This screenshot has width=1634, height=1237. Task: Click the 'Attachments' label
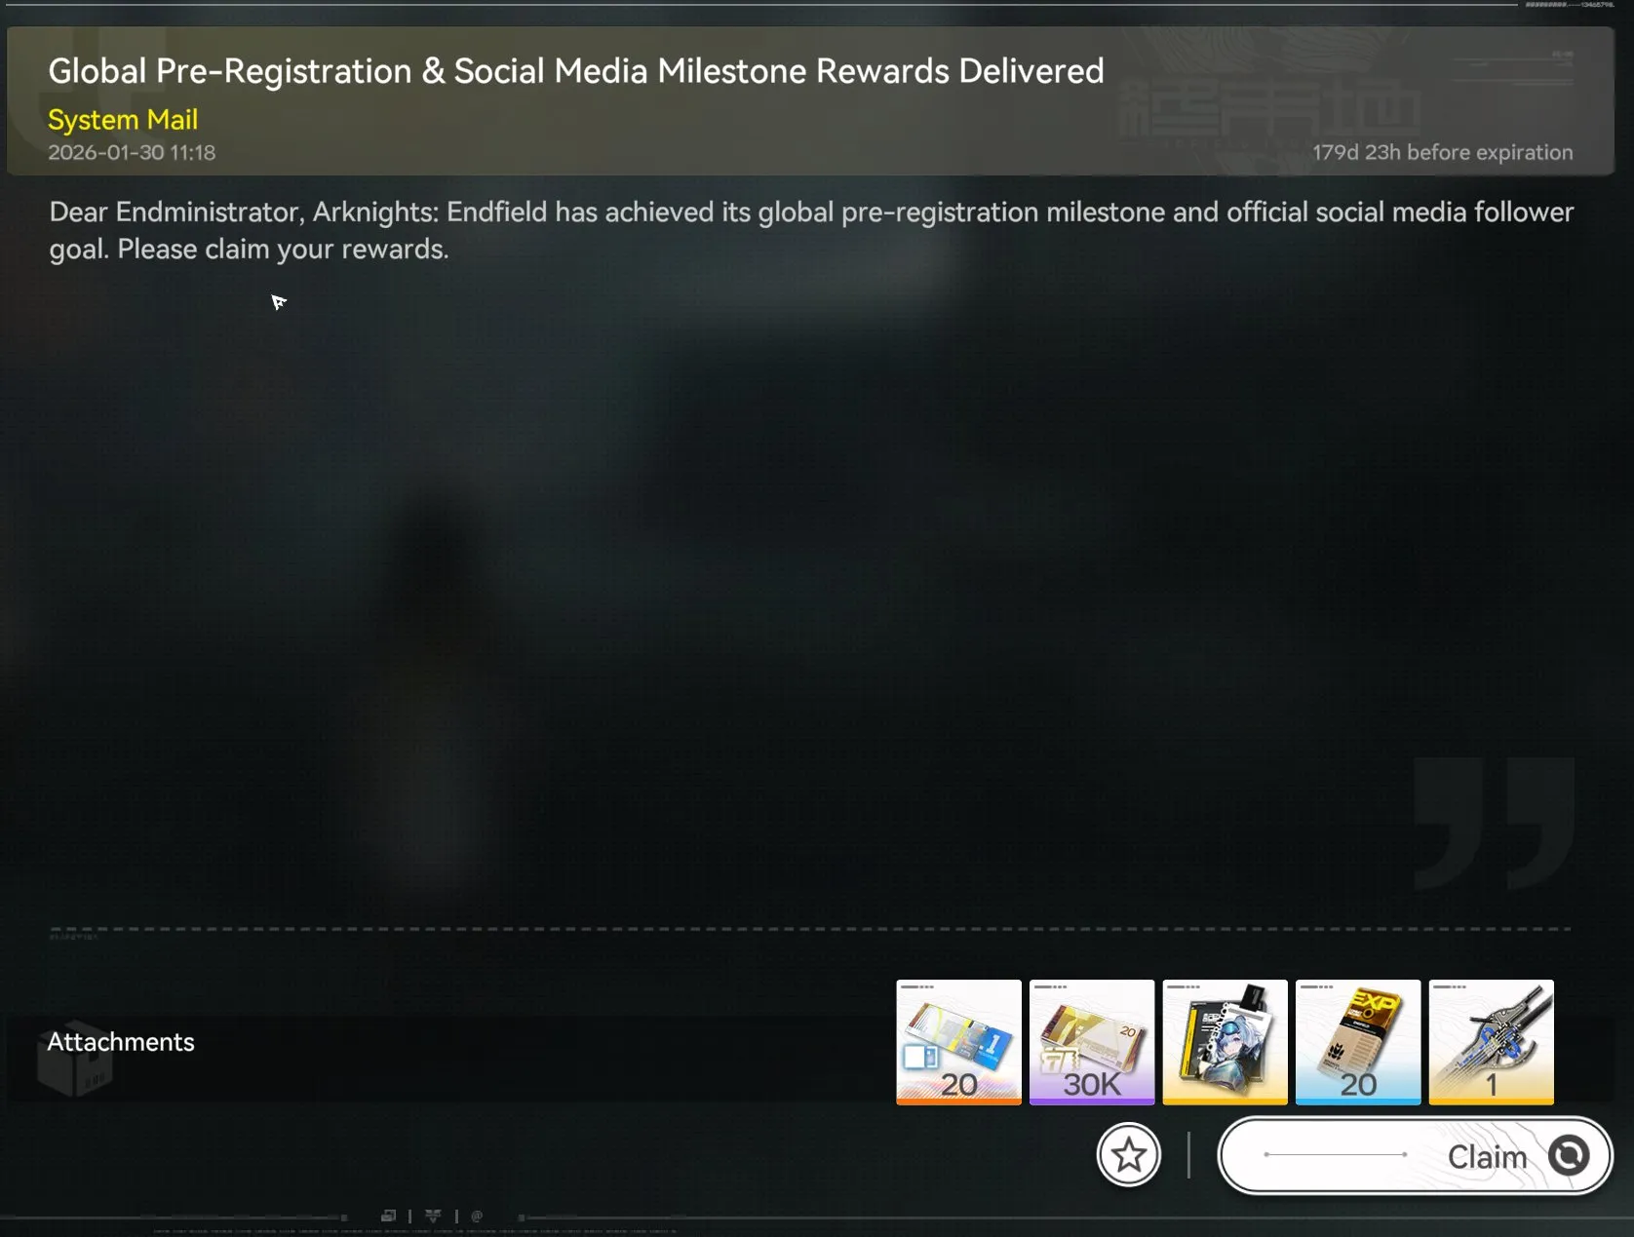point(121,1042)
